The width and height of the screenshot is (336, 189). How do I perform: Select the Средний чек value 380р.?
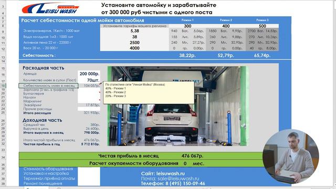click(x=94, y=125)
